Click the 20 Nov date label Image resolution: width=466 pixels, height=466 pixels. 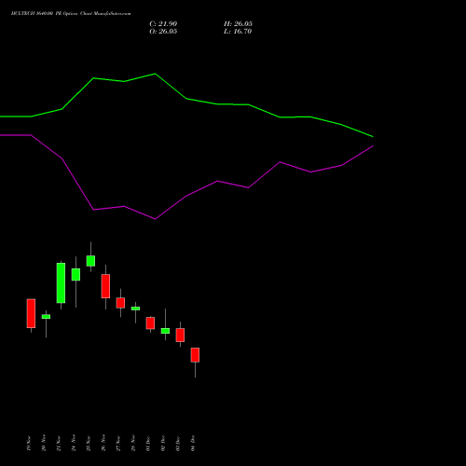point(44,444)
